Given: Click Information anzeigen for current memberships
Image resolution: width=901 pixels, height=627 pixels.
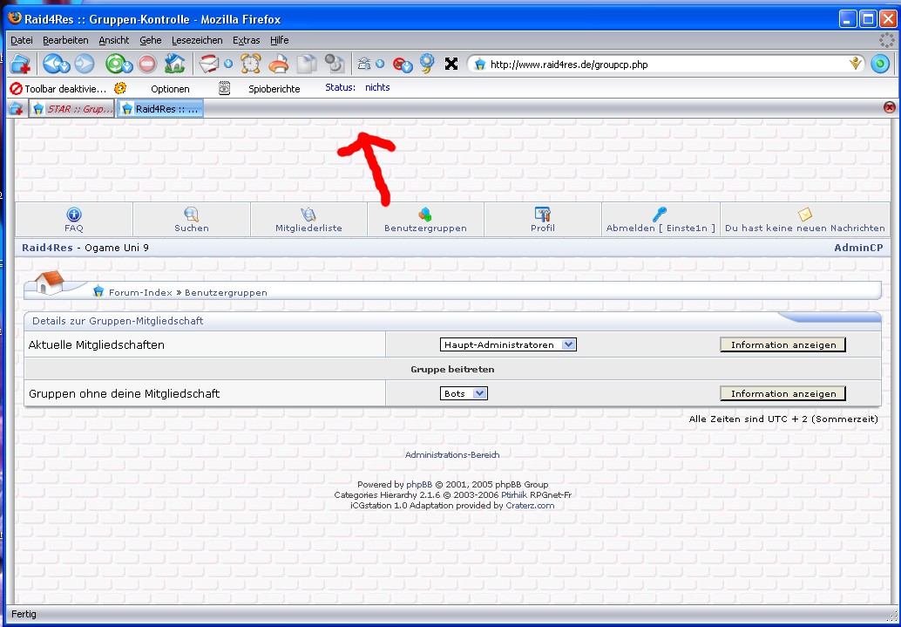Looking at the screenshot, I should point(782,344).
